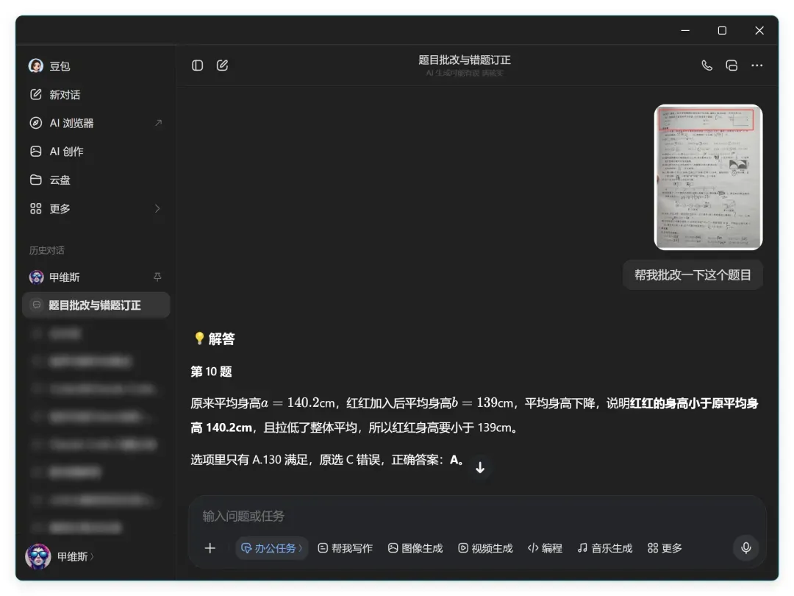Select 题目批改与错题订正 conversation in history
This screenshot has width=794, height=596.
click(96, 305)
